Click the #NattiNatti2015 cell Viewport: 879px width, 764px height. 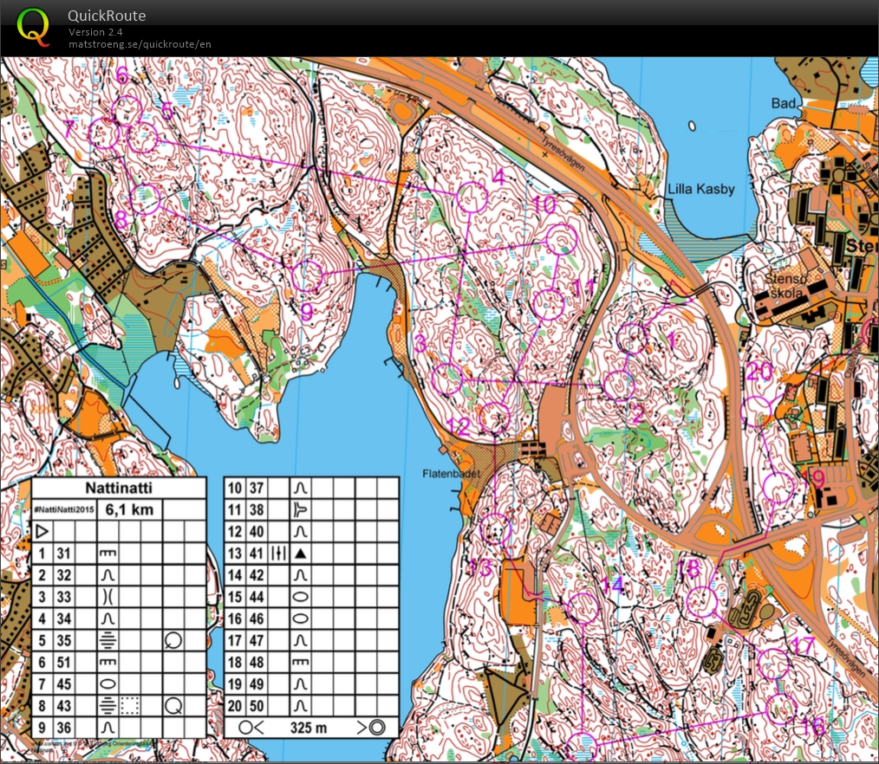(x=64, y=509)
